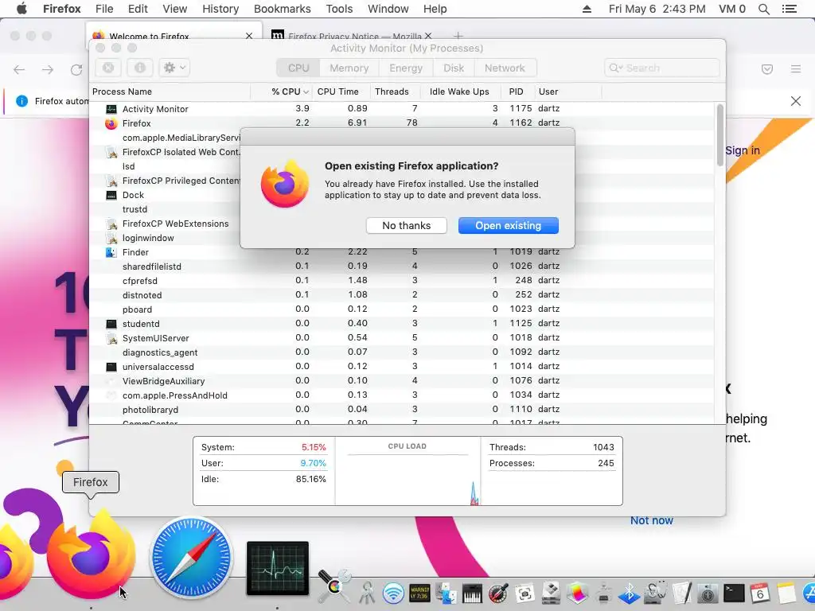Click the Firefox back arrow
Image resolution: width=815 pixels, height=611 pixels.
tap(19, 70)
